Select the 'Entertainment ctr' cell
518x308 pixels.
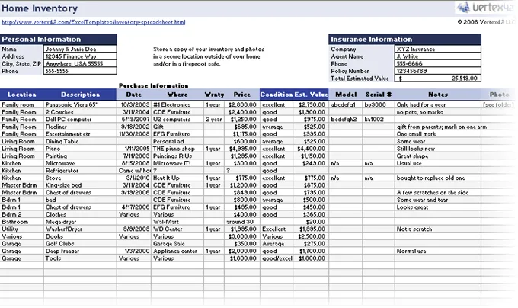pyautogui.click(x=80, y=134)
